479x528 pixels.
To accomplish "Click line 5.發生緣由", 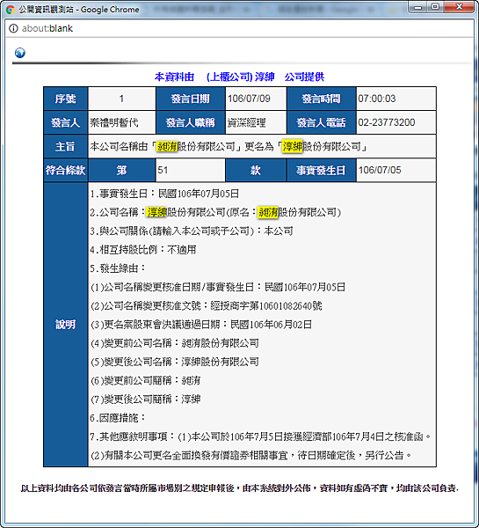I will pyautogui.click(x=118, y=268).
